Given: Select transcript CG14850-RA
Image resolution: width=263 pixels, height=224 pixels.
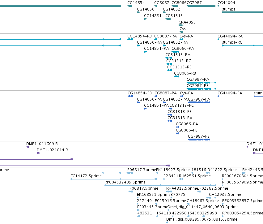Looking at the screenshot, I should (x=138, y=45).
